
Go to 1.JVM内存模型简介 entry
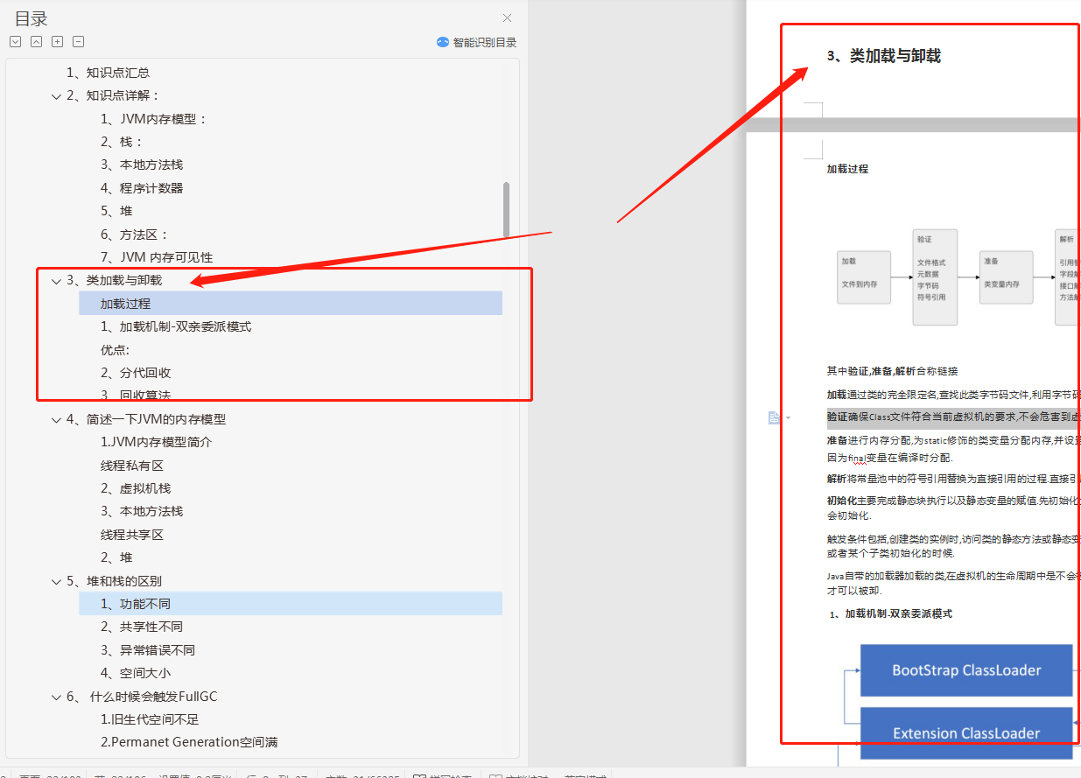click(156, 442)
